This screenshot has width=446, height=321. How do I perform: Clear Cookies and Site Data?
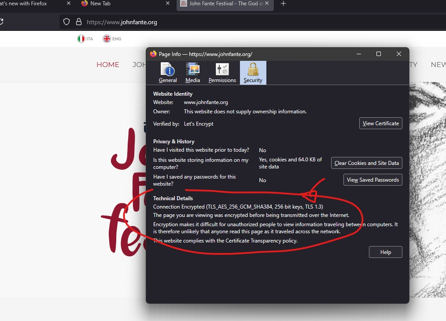366,163
